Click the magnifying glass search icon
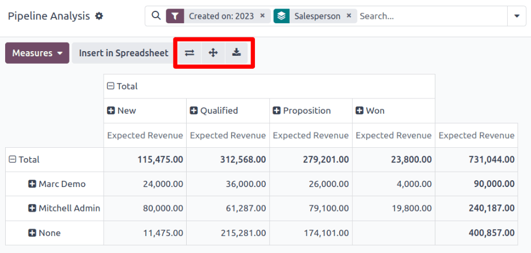The image size is (531, 253). 156,16
